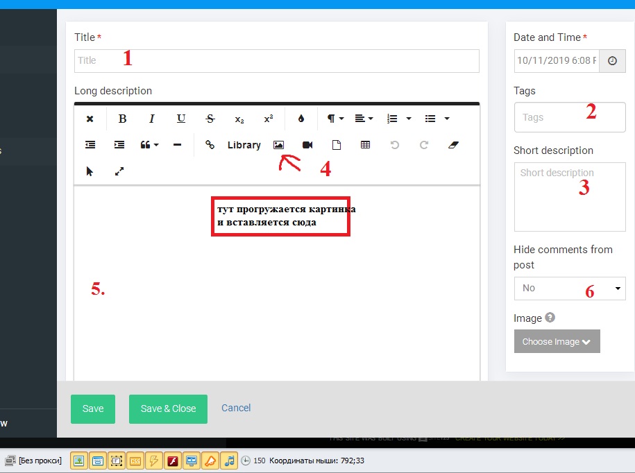
Task: Open the quote block dropdown
Action: coord(149,145)
